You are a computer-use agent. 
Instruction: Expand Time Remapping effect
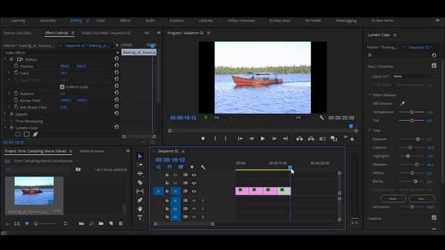coord(5,121)
